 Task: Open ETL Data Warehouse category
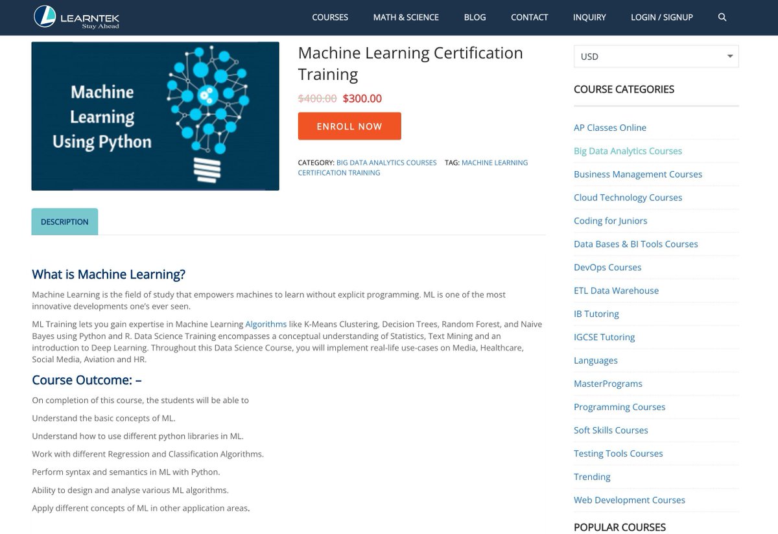point(616,291)
